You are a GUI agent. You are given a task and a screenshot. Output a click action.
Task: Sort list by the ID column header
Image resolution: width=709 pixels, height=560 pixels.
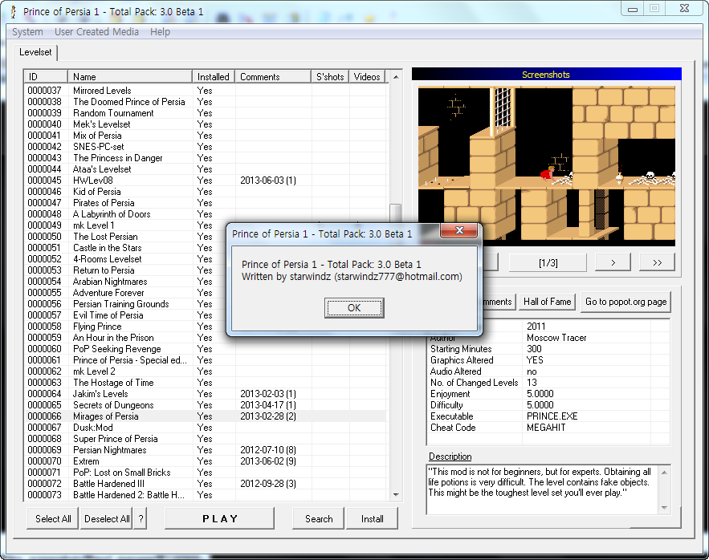(x=45, y=76)
